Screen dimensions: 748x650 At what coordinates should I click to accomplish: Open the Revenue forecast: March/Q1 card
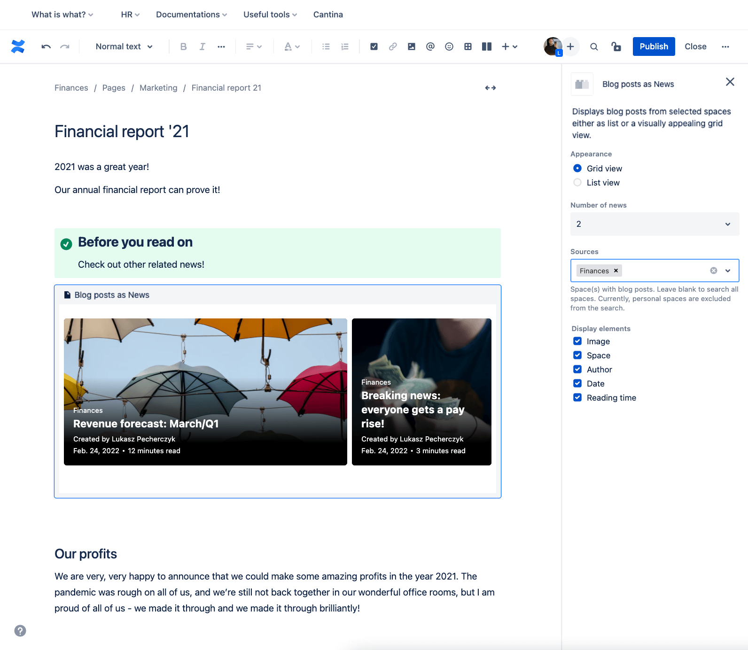coord(205,392)
